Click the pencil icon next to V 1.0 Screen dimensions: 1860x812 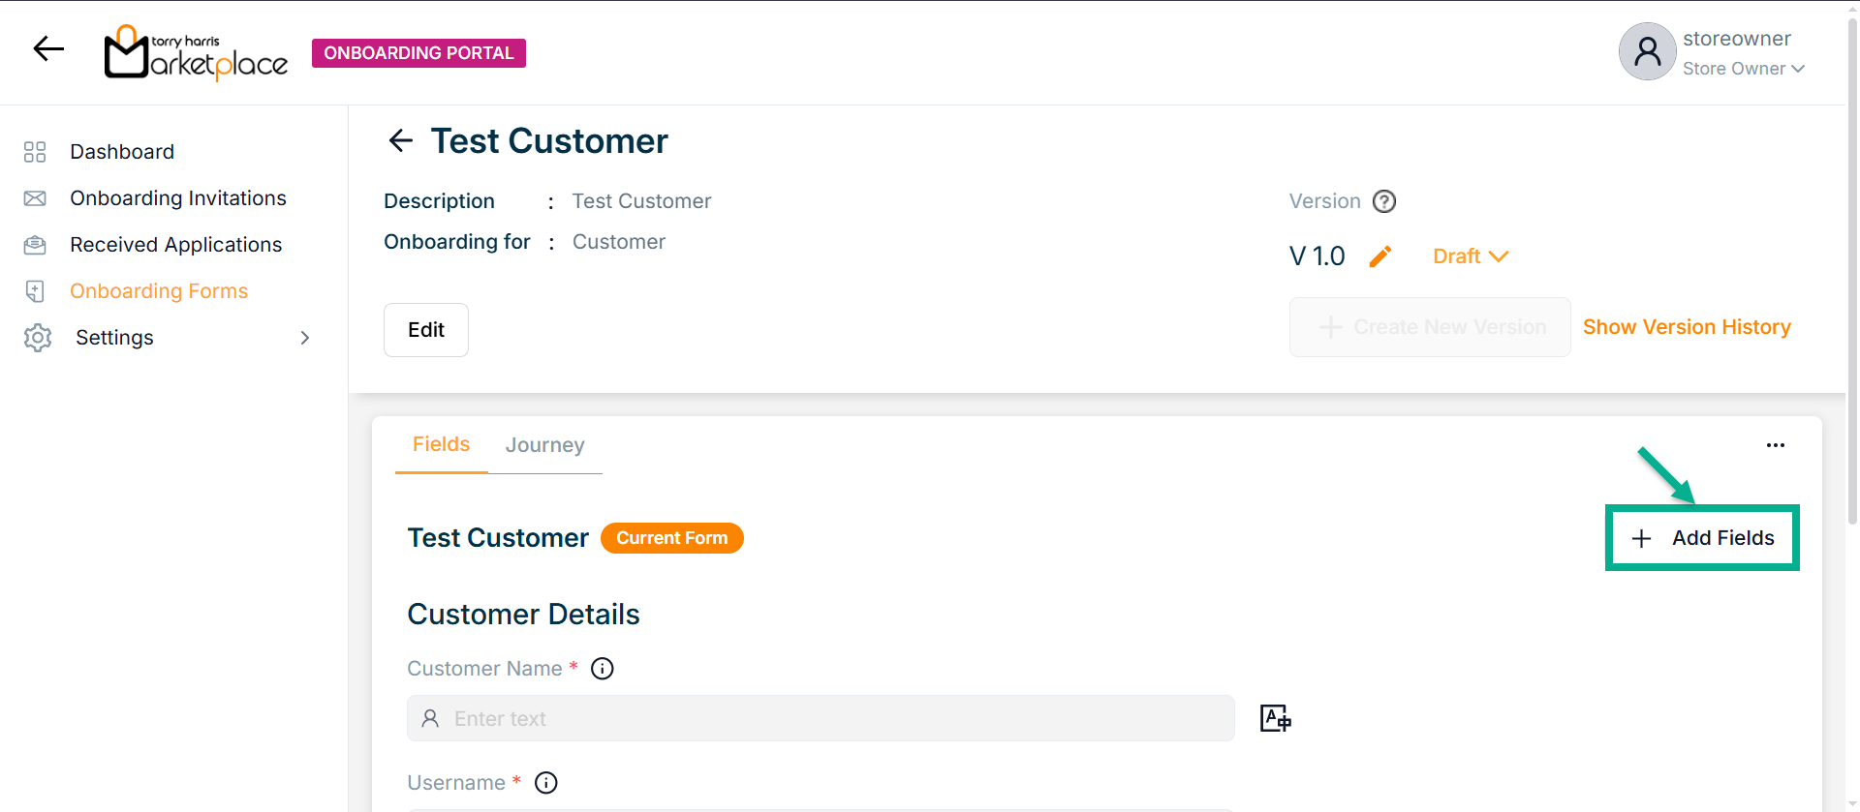pyautogui.click(x=1380, y=256)
